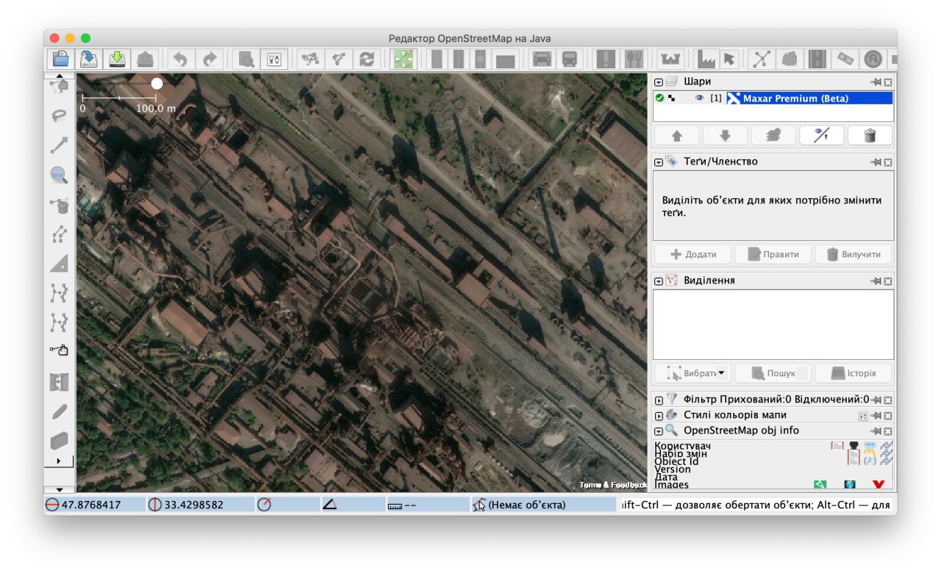
Task: Click the Вилучити button
Action: [x=854, y=254]
